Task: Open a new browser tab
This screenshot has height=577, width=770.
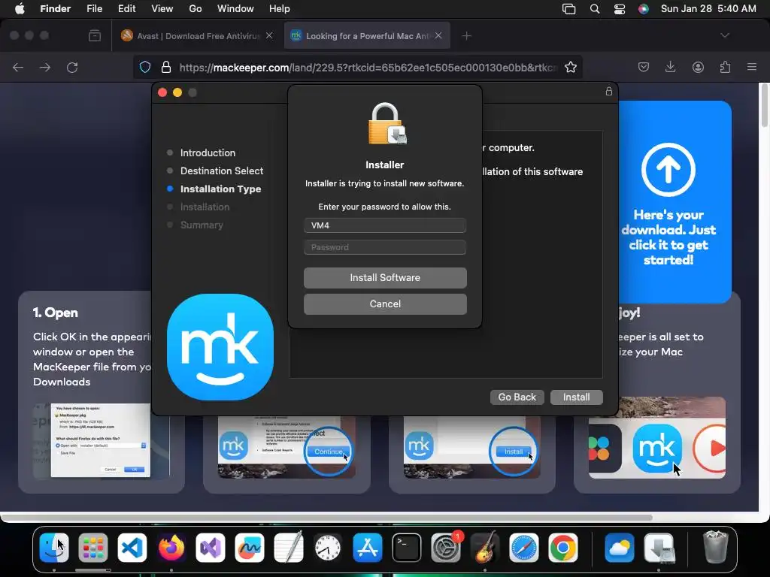Action: [466, 36]
